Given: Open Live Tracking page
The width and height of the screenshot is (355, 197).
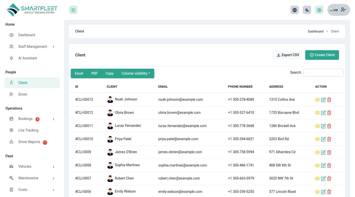Looking at the screenshot, I should [32, 130].
